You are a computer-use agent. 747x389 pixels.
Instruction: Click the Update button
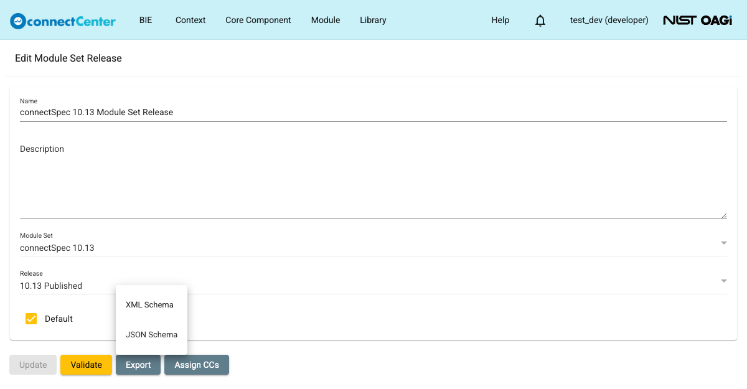pyautogui.click(x=33, y=365)
